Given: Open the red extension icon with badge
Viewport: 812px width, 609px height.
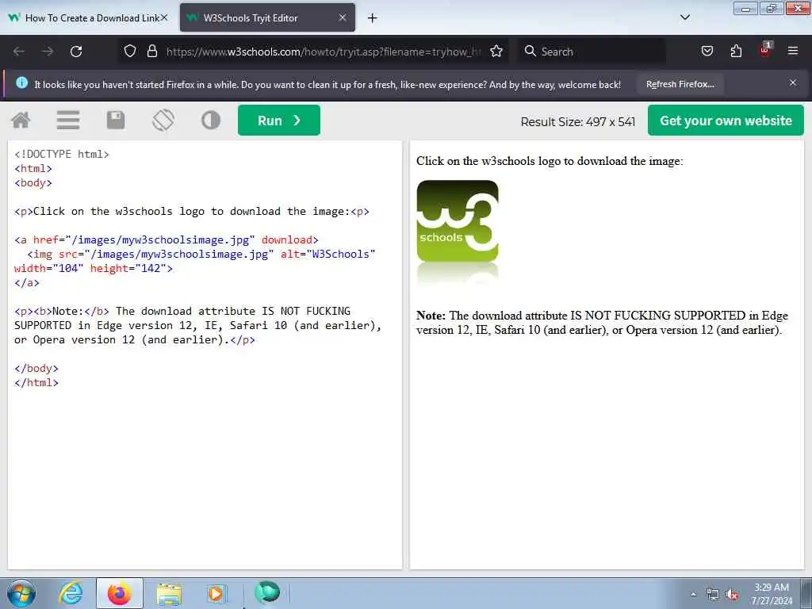Looking at the screenshot, I should pos(765,50).
